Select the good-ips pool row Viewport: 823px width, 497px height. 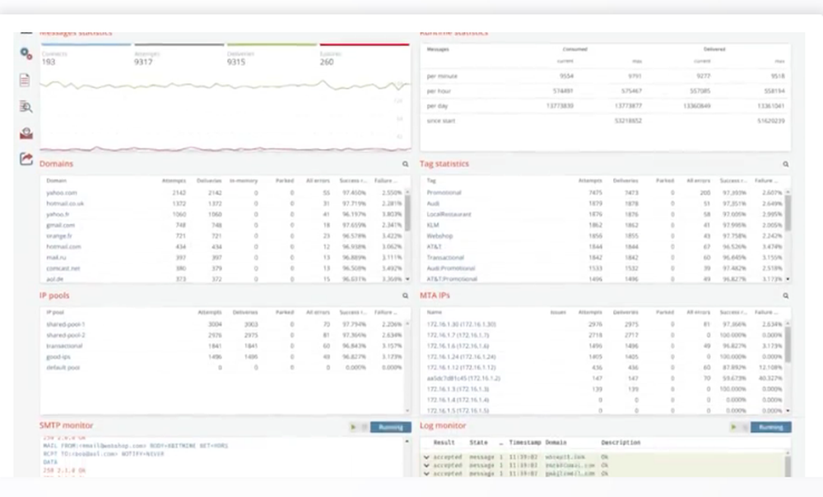pyautogui.click(x=224, y=357)
